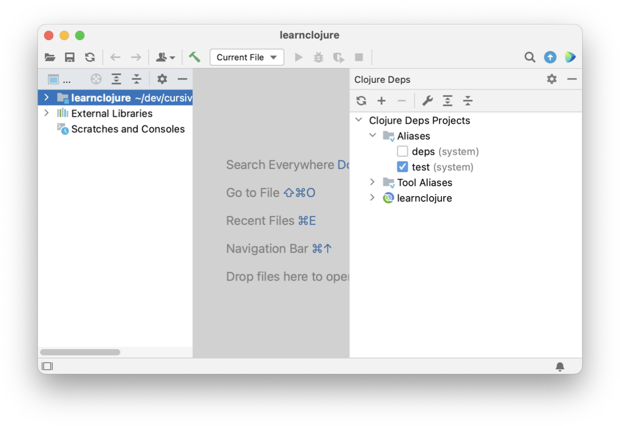Click the blue update arrow icon
620x426 pixels.
click(550, 57)
